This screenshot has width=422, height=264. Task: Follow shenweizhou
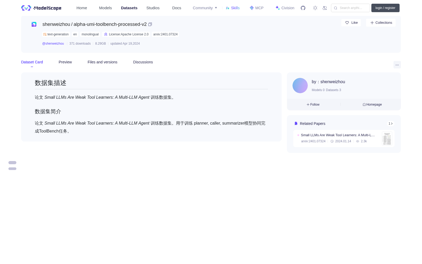click(x=313, y=105)
